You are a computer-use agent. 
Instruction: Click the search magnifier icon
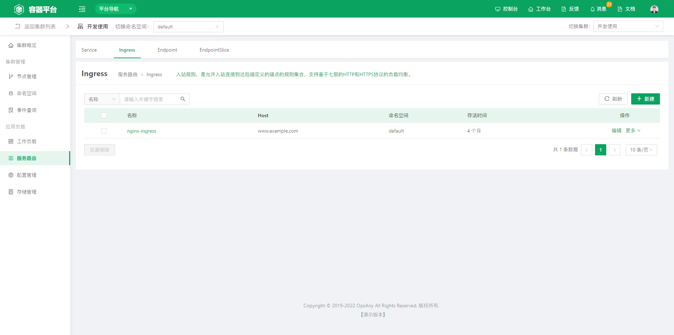point(183,99)
